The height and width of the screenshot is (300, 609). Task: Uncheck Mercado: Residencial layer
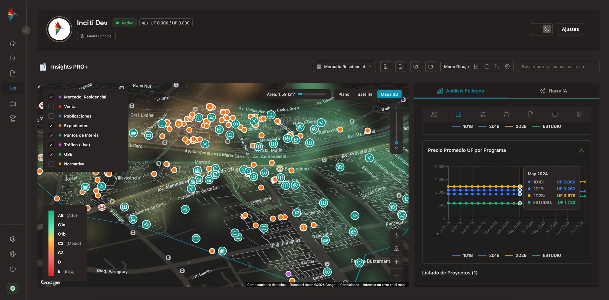point(51,97)
